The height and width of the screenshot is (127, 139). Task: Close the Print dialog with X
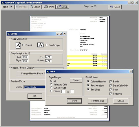pyautogui.click(x=131, y=71)
